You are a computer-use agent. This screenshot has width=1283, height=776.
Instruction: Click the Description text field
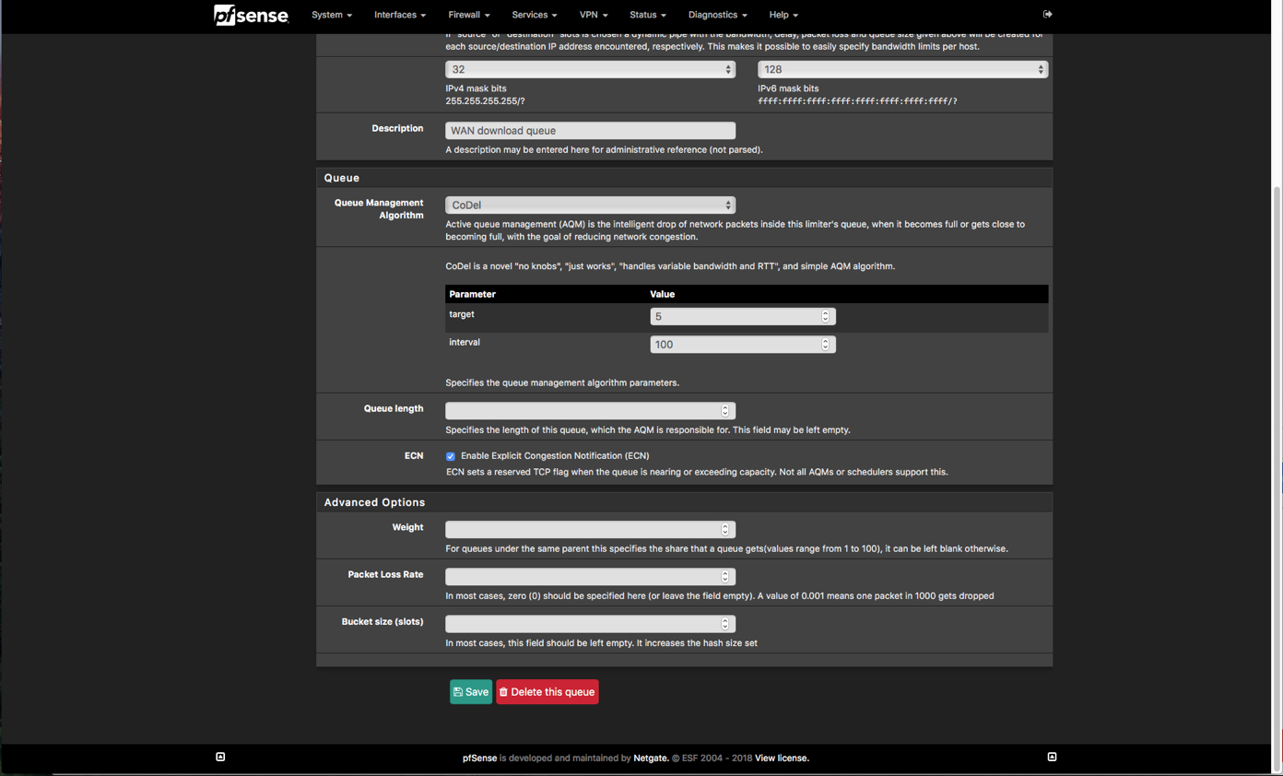click(590, 131)
